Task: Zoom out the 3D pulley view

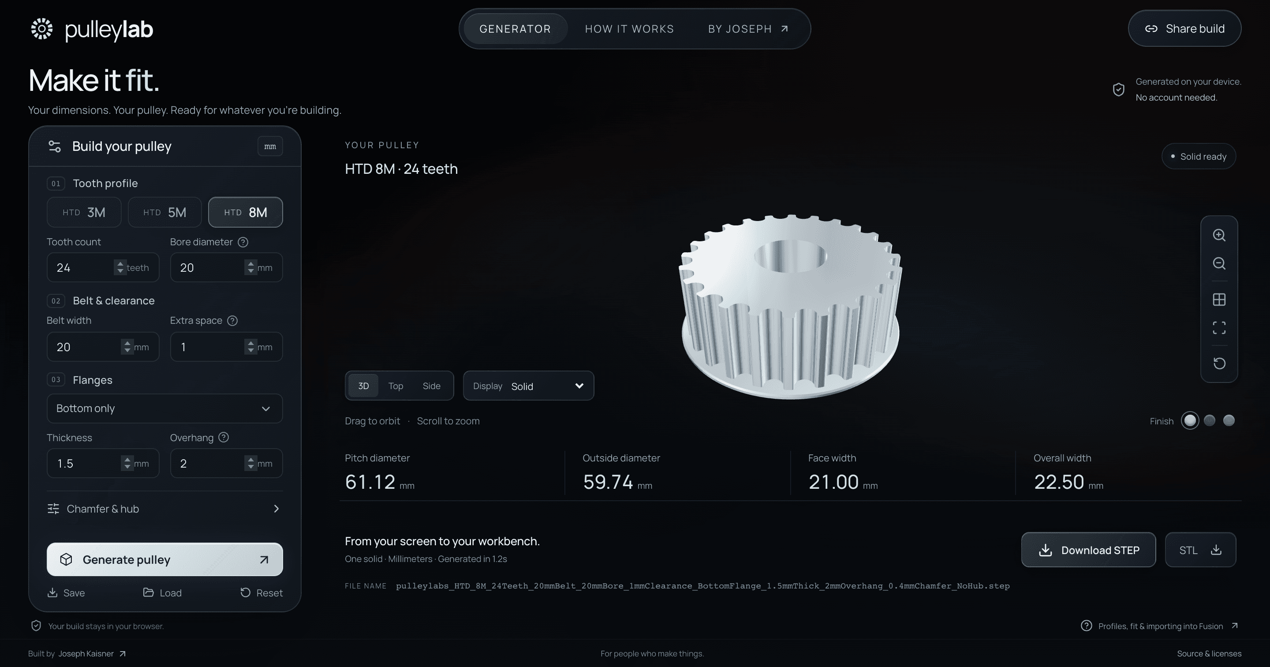Action: tap(1219, 263)
